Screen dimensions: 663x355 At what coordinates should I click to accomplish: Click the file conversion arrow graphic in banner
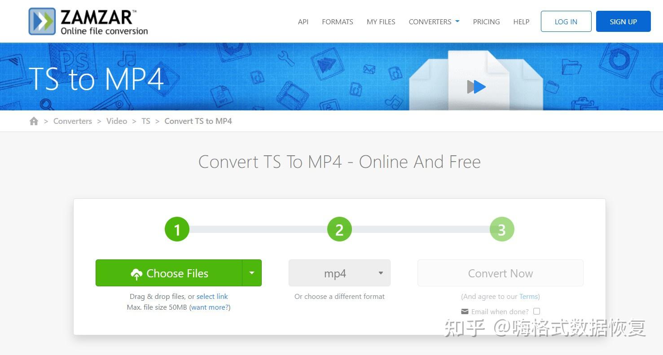(x=476, y=87)
